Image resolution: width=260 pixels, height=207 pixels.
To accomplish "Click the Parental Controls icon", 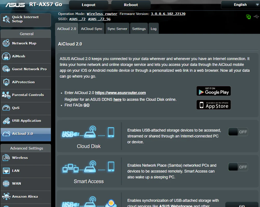I will (6, 95).
